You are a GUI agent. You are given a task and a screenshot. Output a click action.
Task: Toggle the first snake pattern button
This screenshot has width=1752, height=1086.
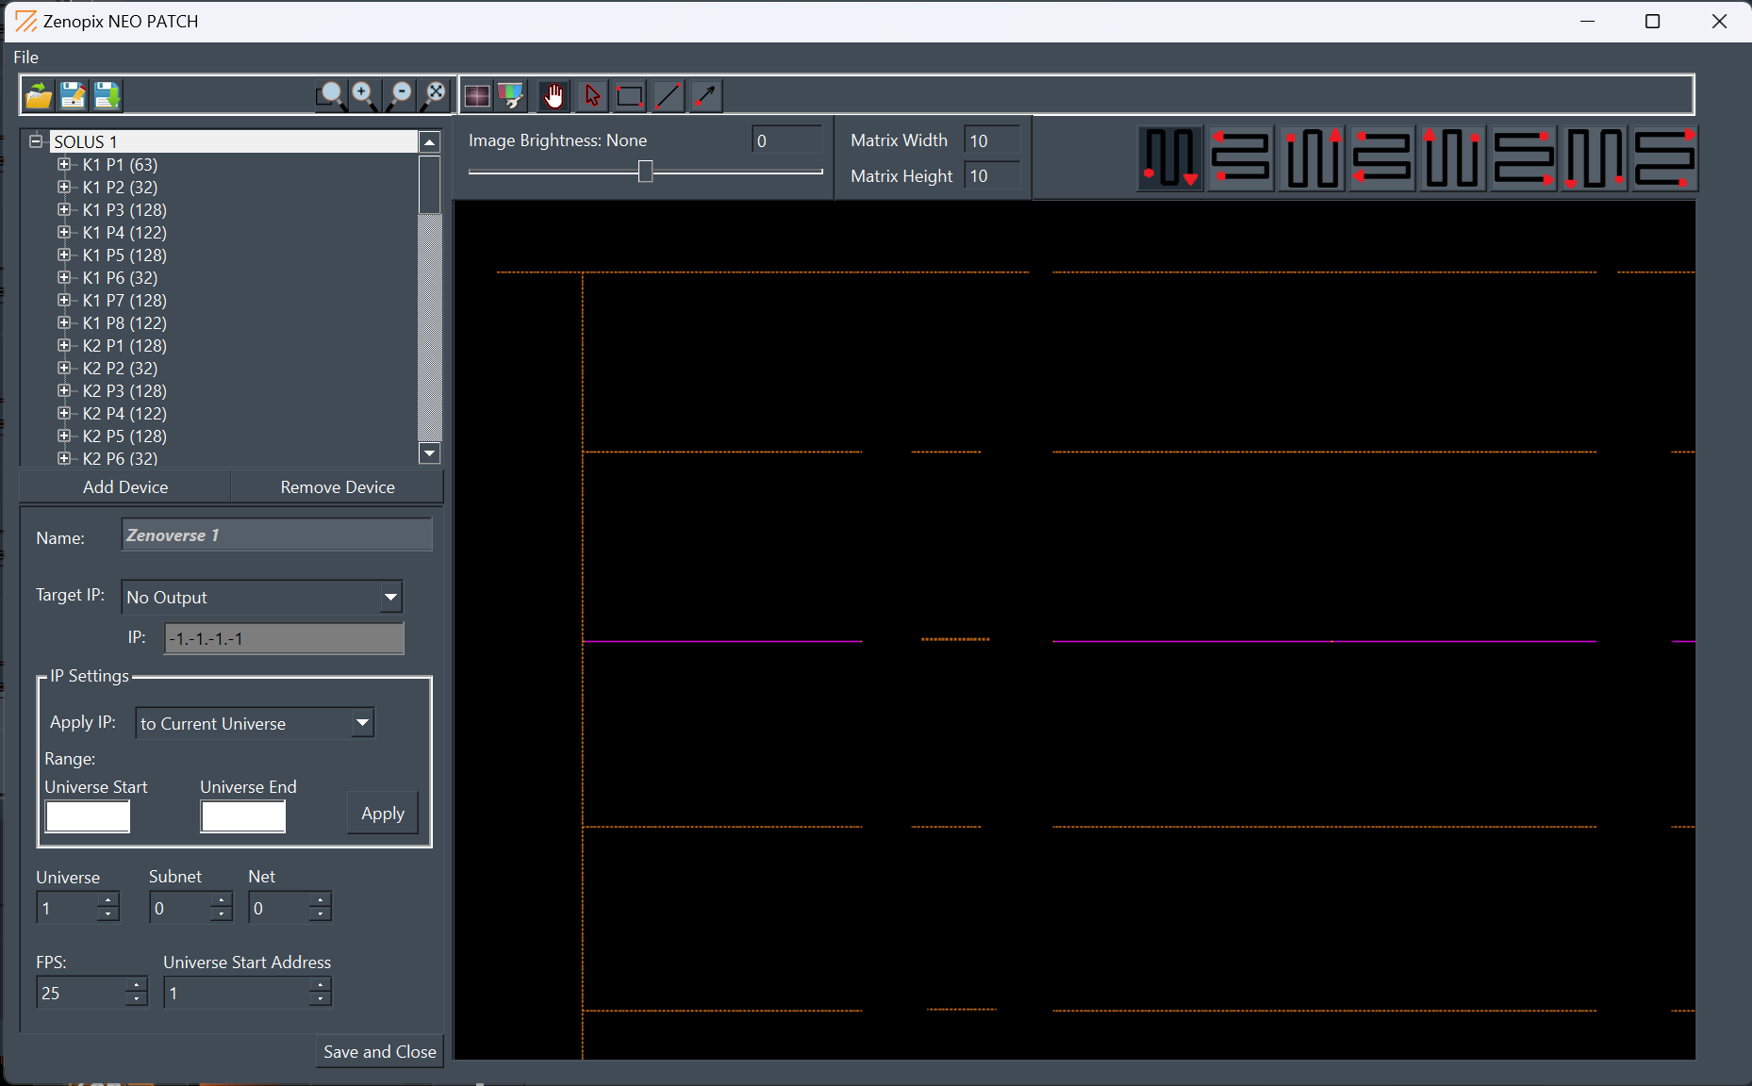(x=1169, y=158)
